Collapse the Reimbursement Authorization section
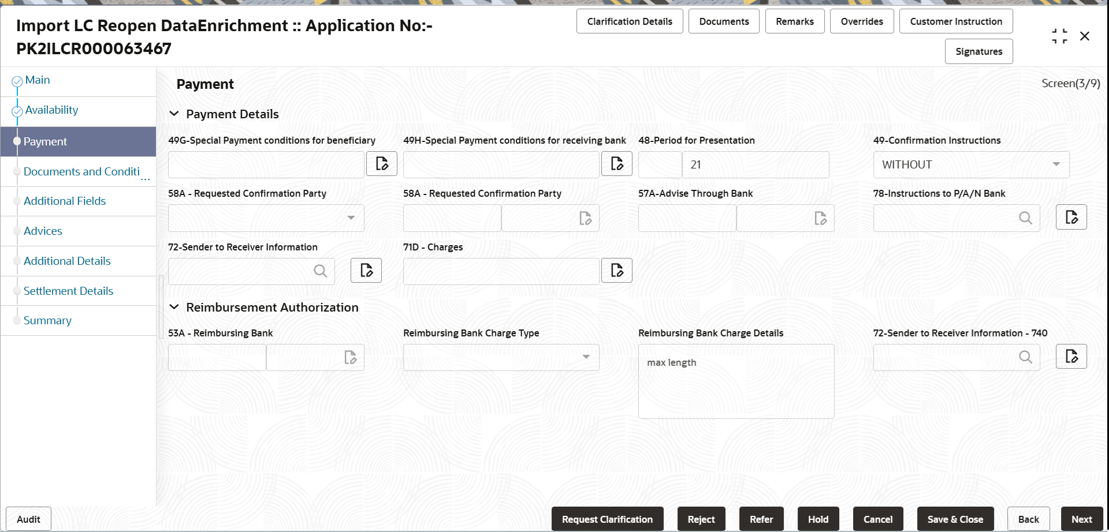Viewport: 1109px width, 532px height. (174, 307)
